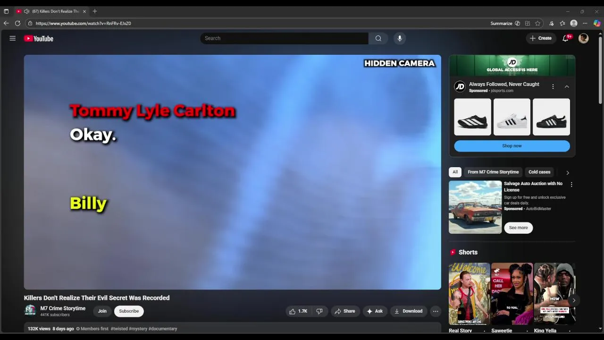Click the Join button
This screenshot has width=604, height=340.
(102, 311)
